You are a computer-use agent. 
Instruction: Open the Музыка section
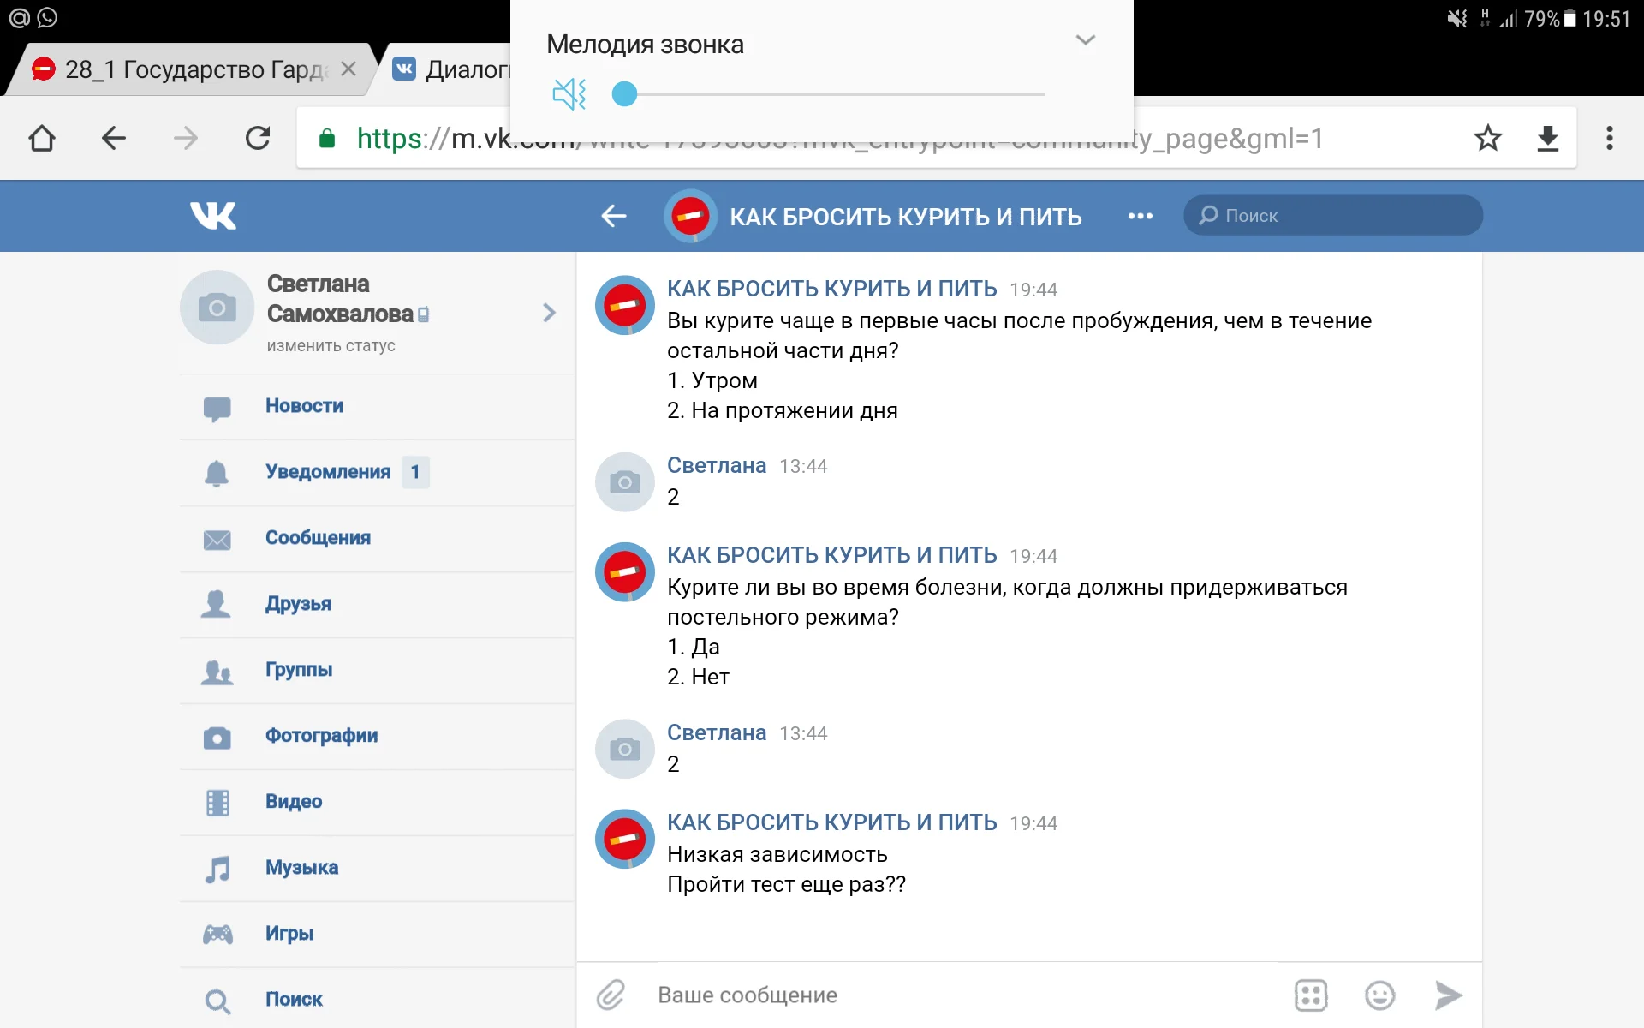click(x=302, y=867)
